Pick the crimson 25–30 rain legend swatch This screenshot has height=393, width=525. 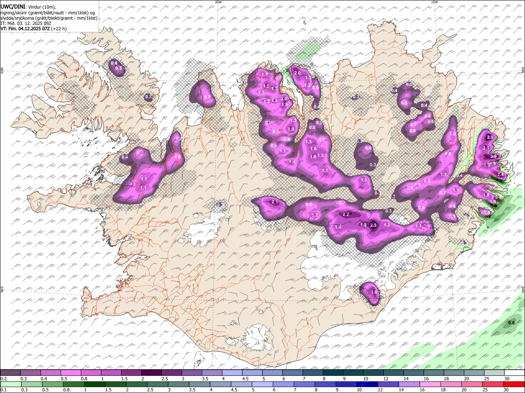(x=493, y=384)
